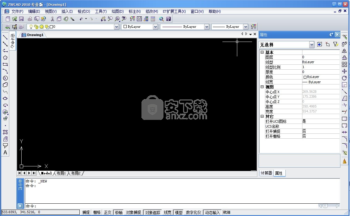350x216 pixels.
Task: Click the Open file icon
Action: 15,19
